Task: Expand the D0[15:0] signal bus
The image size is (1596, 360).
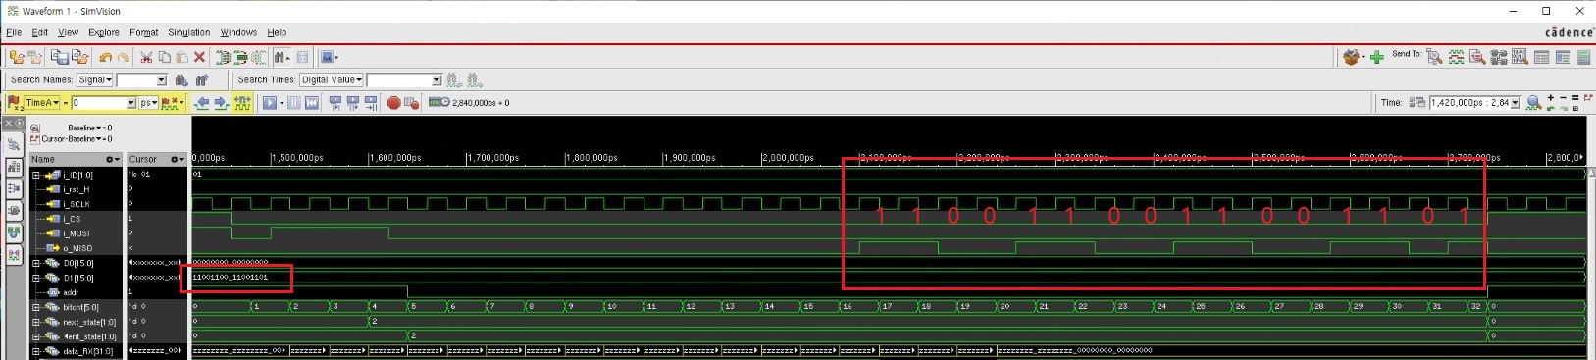Action: pos(36,263)
